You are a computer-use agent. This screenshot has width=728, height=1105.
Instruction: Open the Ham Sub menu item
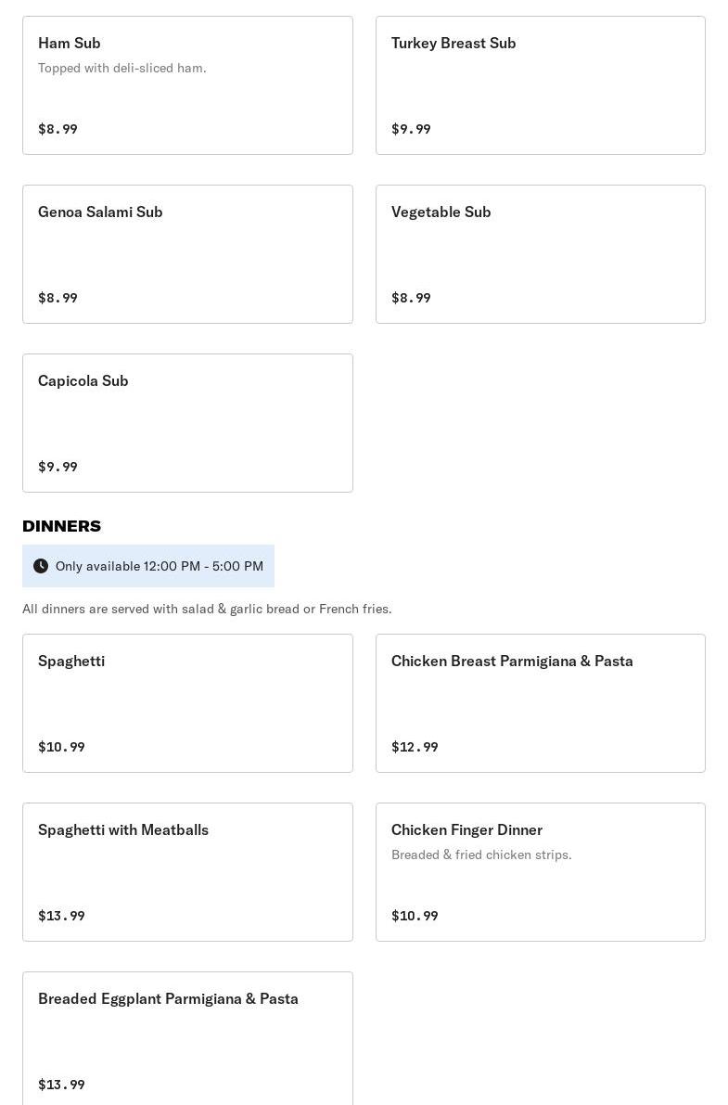pos(187,85)
